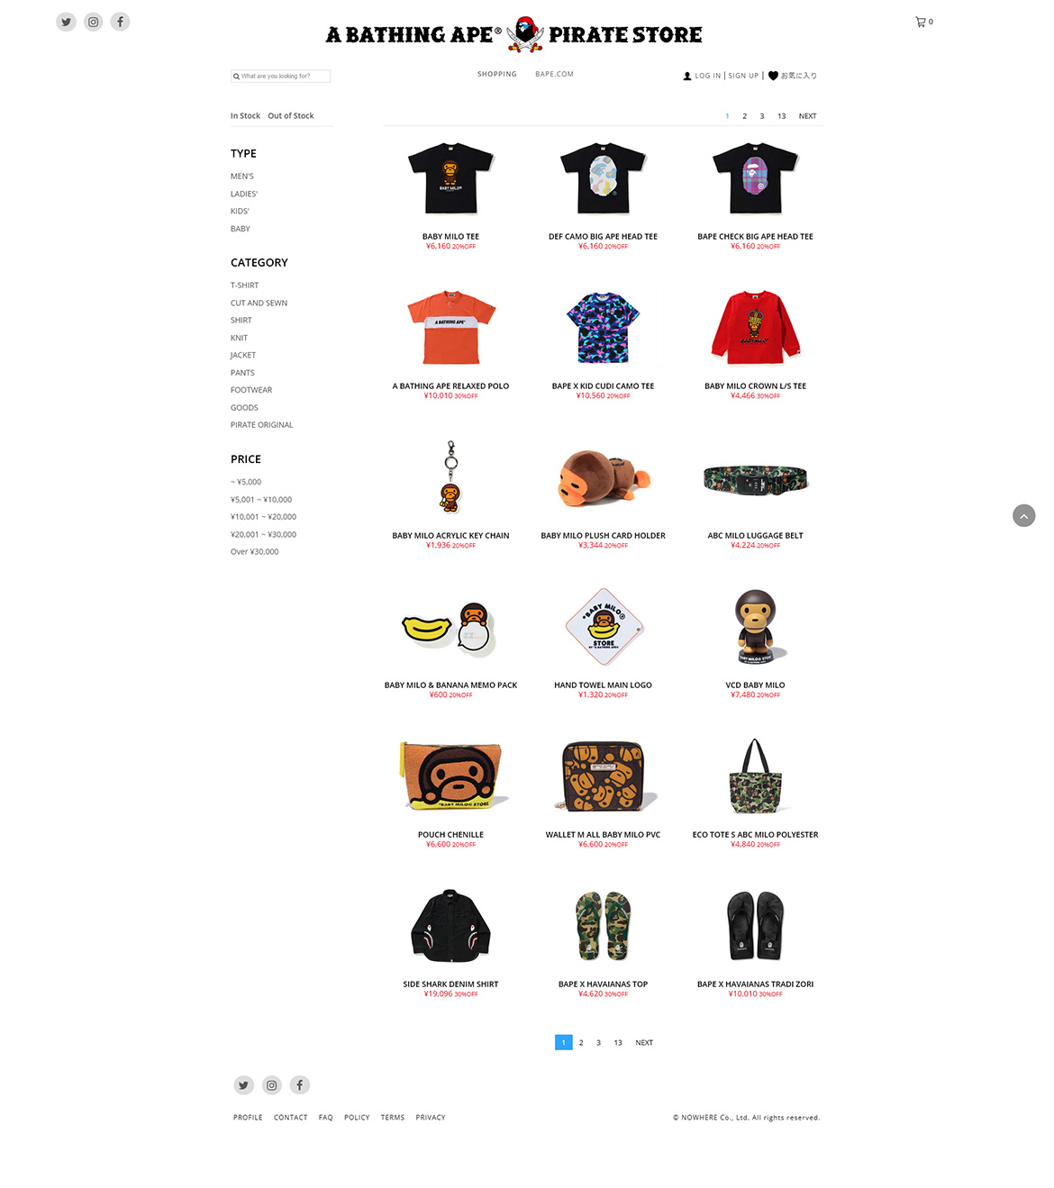Image resolution: width=1054 pixels, height=1188 pixels.
Task: Click the Bathing Ape pirate logo
Action: point(525,34)
